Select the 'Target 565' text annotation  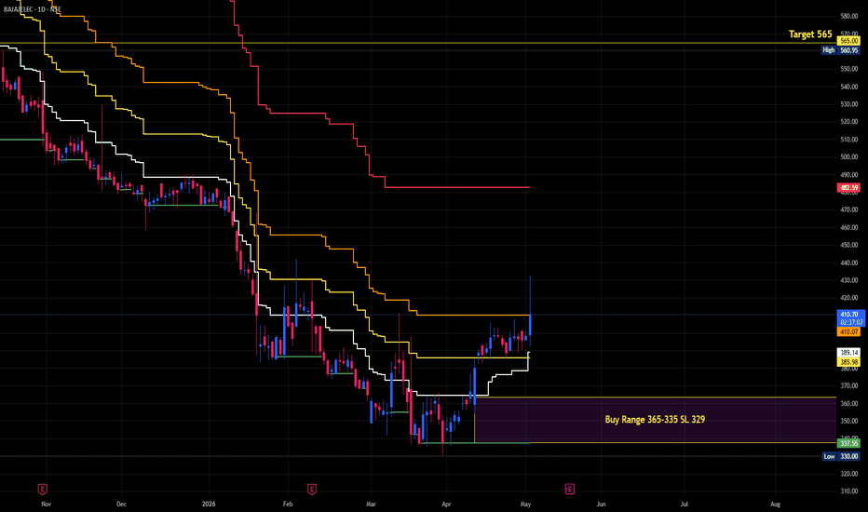click(x=810, y=34)
